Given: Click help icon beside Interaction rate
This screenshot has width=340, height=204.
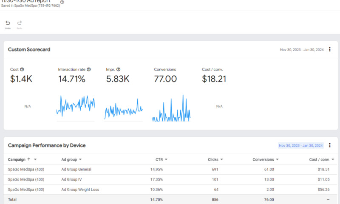Looking at the screenshot, I should 89,69.
